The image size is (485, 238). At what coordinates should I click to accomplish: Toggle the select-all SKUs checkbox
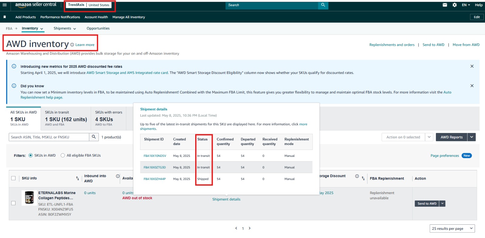(x=13, y=178)
